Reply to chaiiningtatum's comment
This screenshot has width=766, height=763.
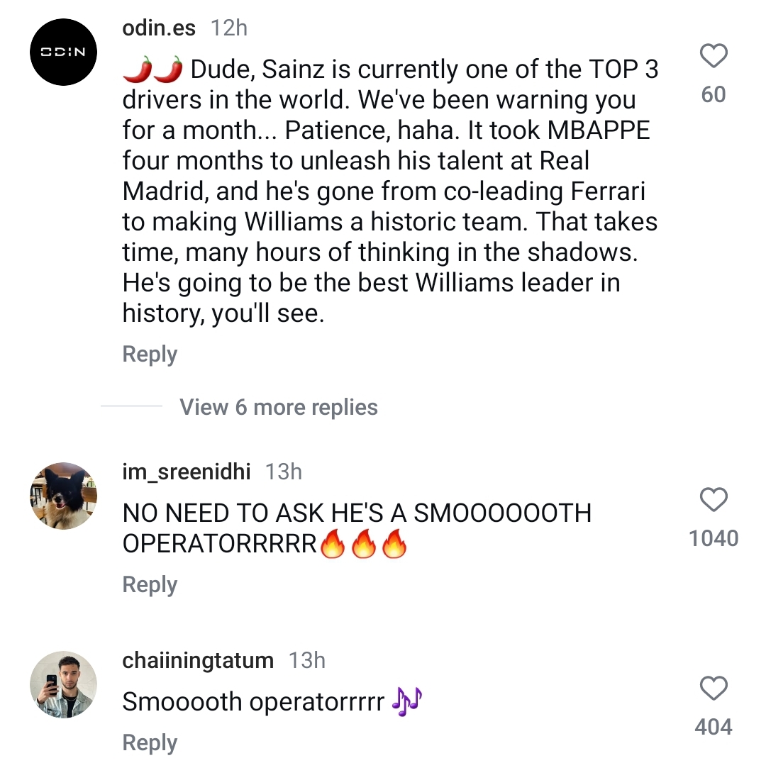(x=150, y=742)
